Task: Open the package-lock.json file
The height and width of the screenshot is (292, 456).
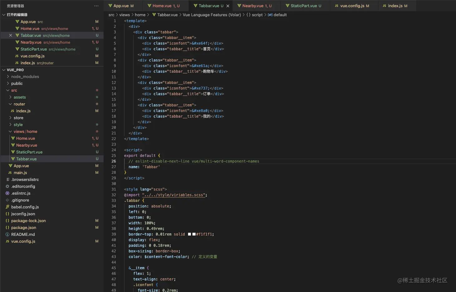Action: [x=52, y=221]
